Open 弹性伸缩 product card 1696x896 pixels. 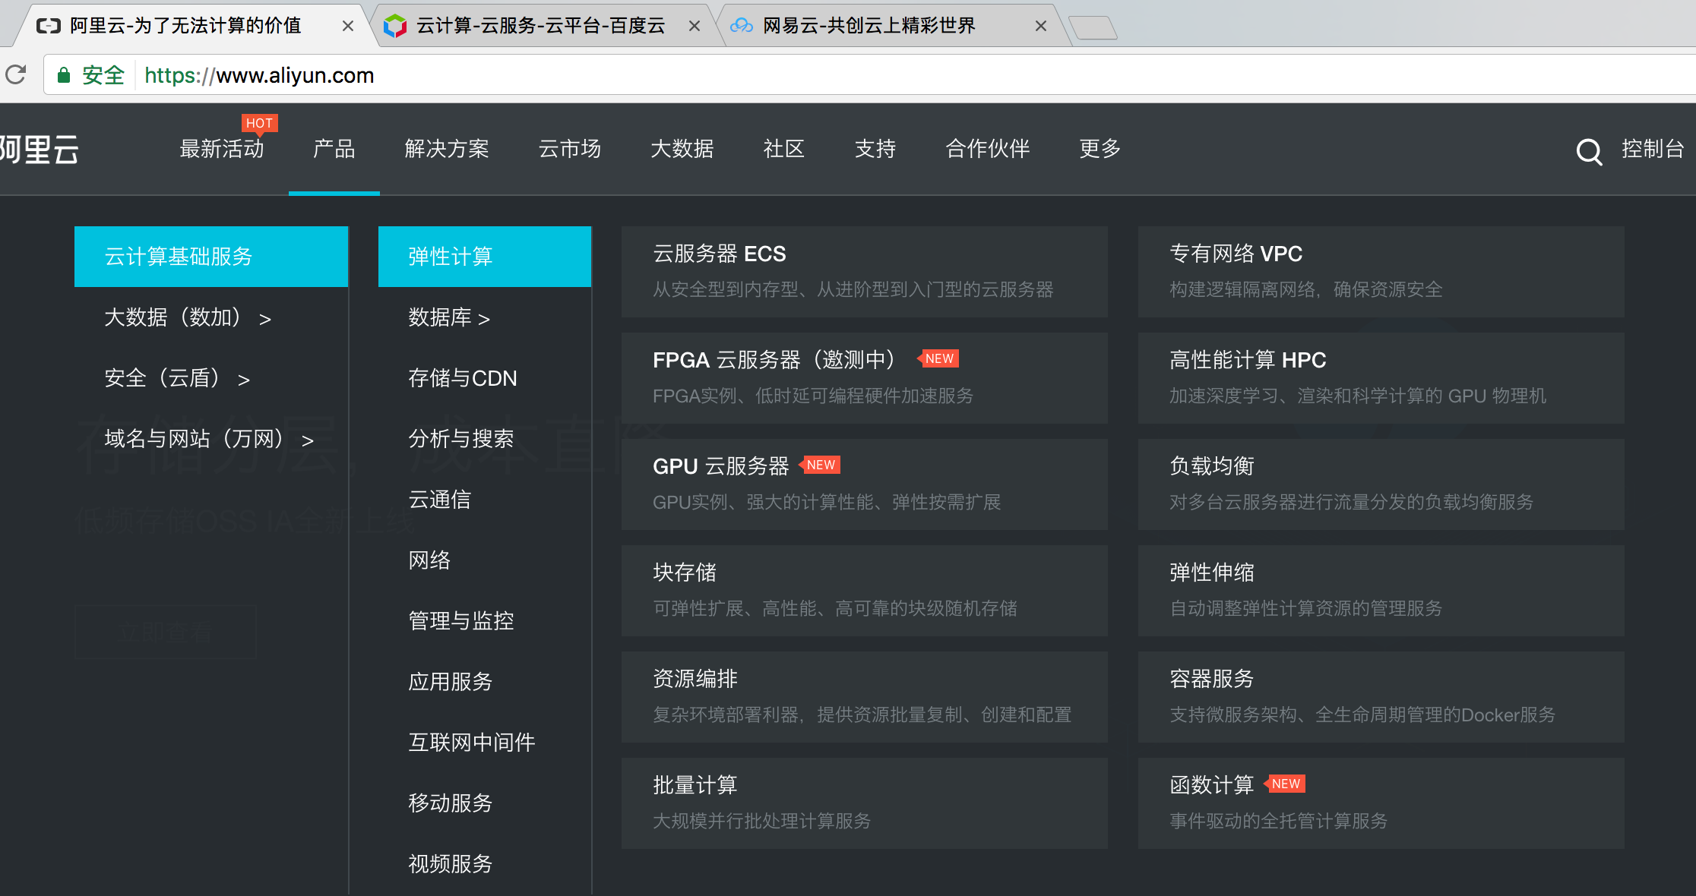point(1381,591)
